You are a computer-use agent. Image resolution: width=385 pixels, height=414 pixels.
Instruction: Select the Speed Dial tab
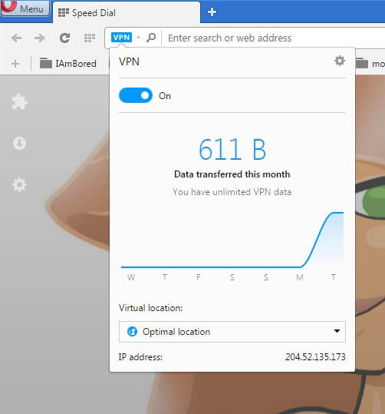click(x=127, y=12)
